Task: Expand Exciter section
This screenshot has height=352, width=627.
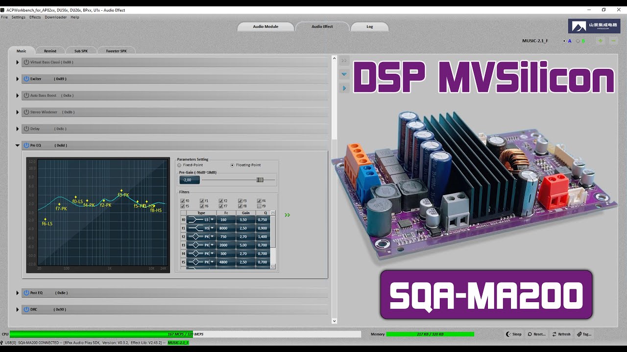Action: (18, 79)
